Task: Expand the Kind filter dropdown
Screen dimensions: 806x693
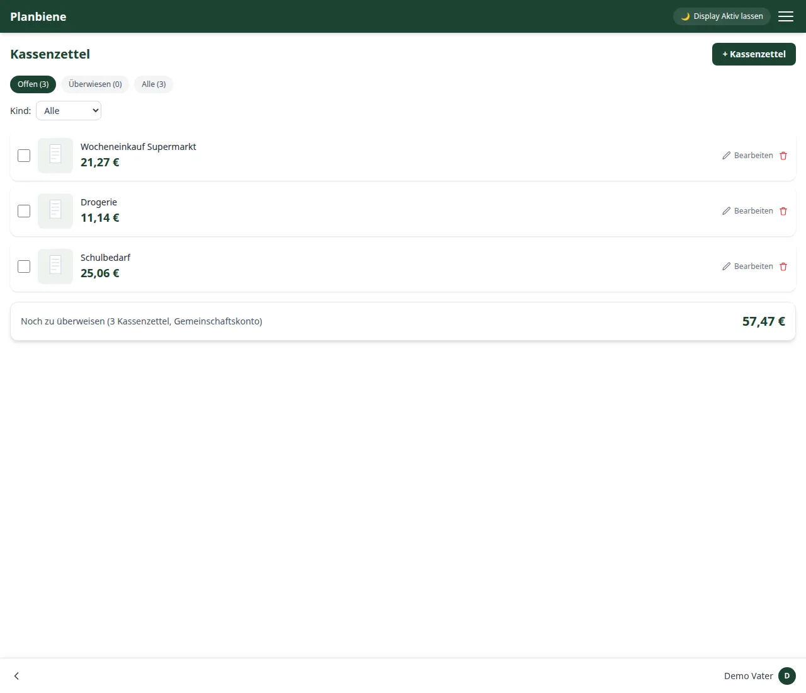Action: [69, 111]
